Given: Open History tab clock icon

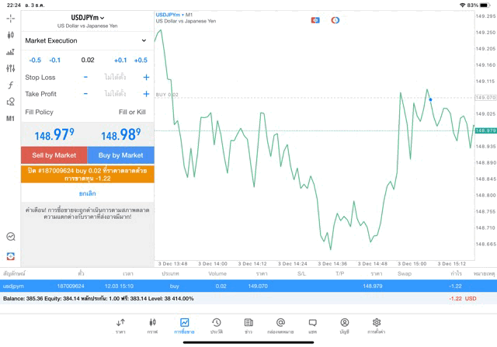Looking at the screenshot, I should tap(217, 325).
